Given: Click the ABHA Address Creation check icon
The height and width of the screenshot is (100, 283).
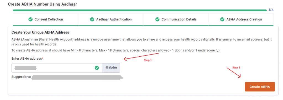Looking at the screenshot, I should [x=222, y=19].
